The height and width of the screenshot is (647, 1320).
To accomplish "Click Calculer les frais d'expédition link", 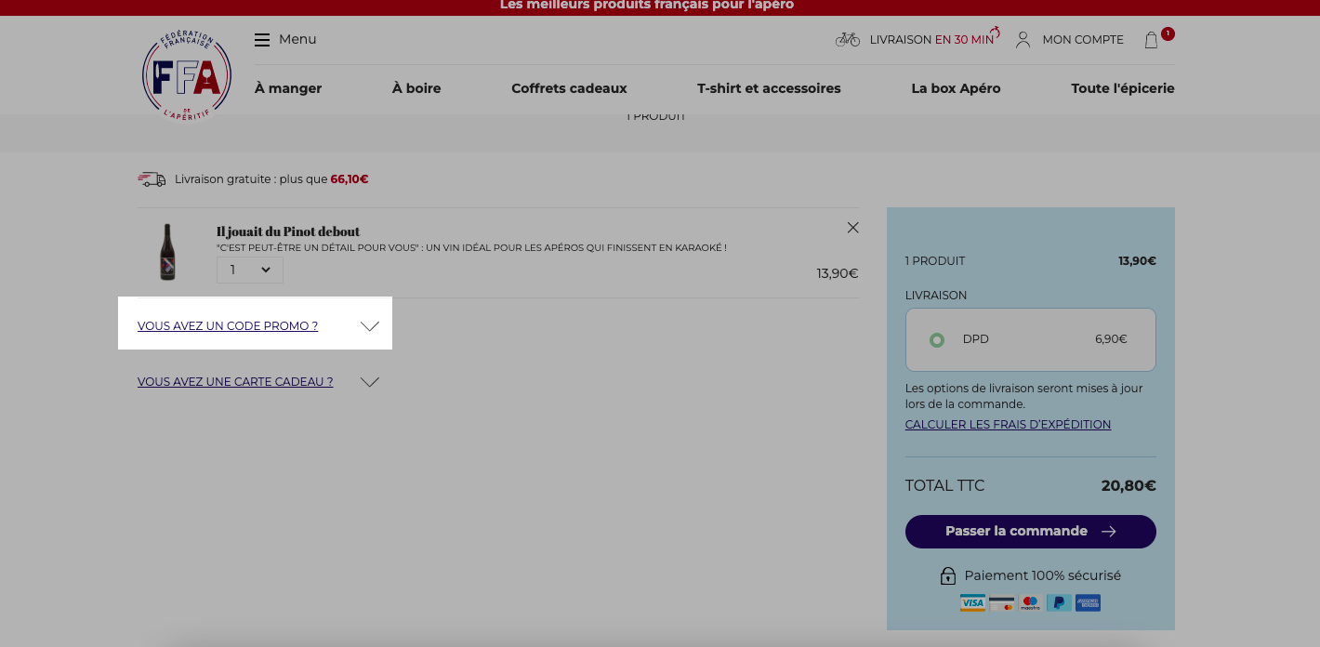I will click(x=1008, y=425).
